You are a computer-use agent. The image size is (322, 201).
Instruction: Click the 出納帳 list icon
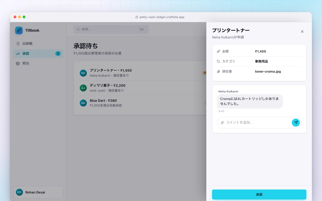coord(18,43)
